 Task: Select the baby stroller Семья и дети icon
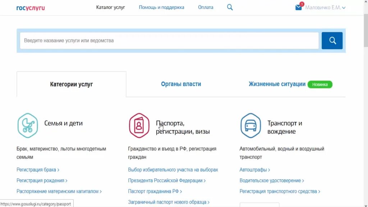(x=28, y=125)
